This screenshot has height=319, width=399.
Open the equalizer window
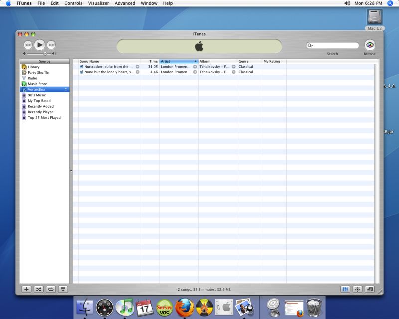click(x=345, y=289)
